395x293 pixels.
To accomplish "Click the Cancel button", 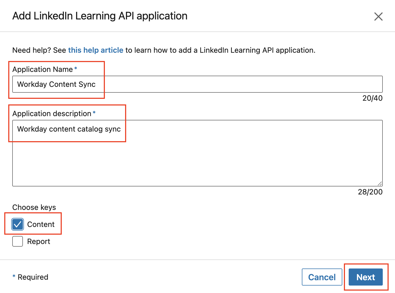I will click(x=322, y=277).
